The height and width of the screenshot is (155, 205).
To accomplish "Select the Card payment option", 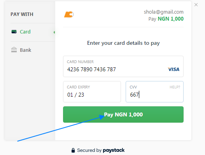I will 25,32.
